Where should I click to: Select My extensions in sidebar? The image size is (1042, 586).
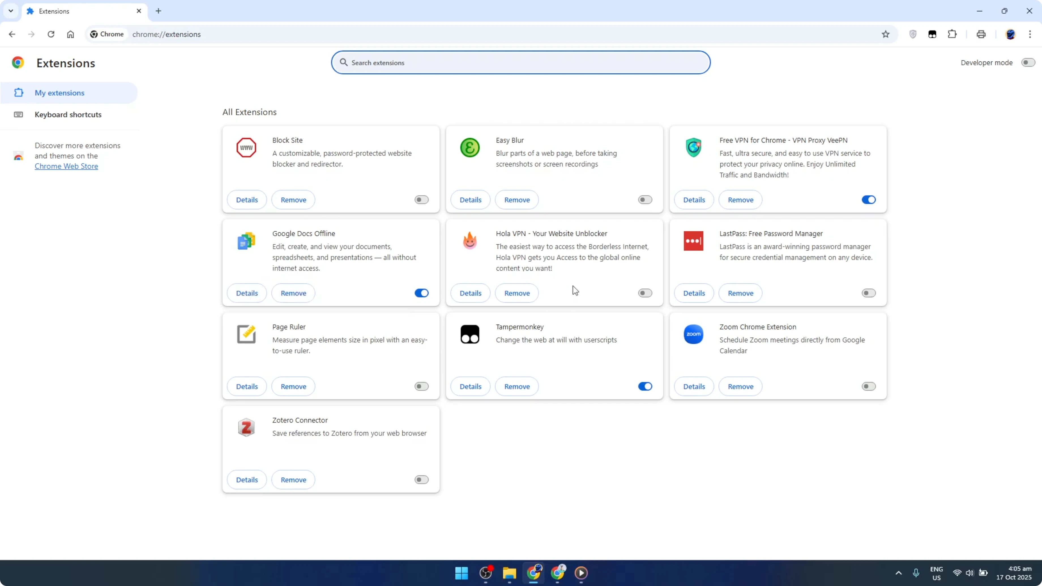click(x=69, y=93)
